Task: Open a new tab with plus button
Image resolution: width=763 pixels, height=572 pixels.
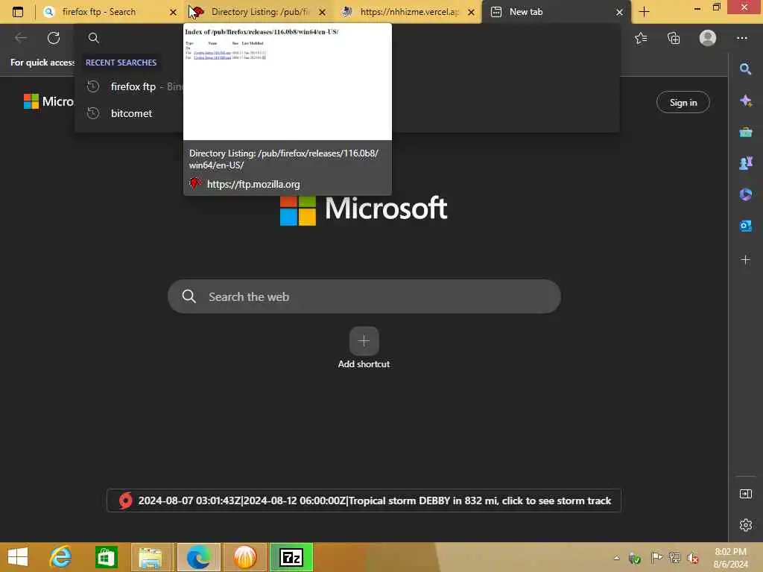Action: pyautogui.click(x=645, y=12)
